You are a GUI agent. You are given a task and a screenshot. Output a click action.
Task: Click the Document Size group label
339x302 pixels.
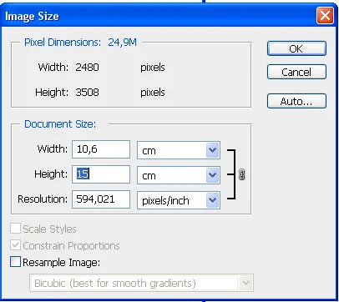pos(60,124)
